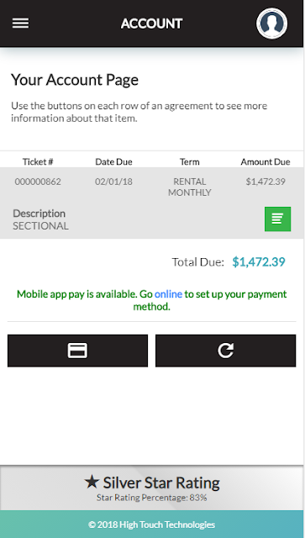The width and height of the screenshot is (305, 538).
Task: Open the Silver Star Rating banner
Action: (151, 488)
